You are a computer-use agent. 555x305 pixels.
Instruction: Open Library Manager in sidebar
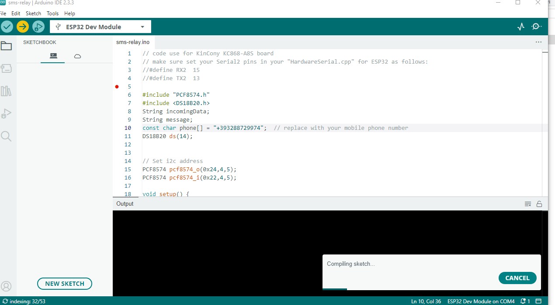pyautogui.click(x=6, y=91)
